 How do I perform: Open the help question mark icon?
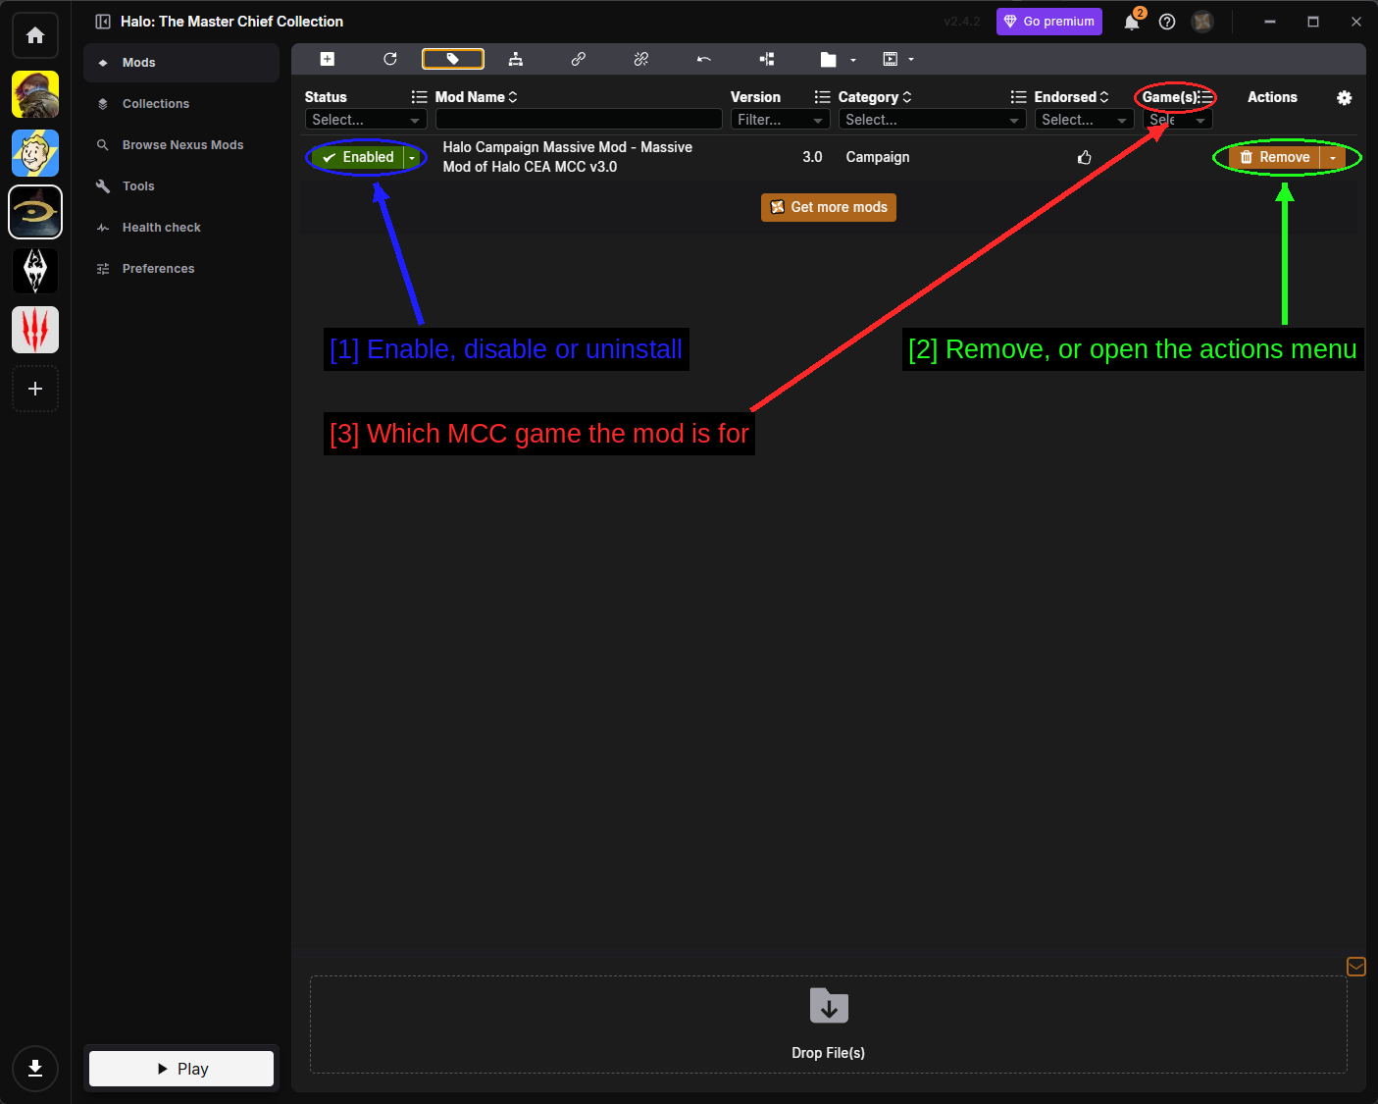(x=1167, y=22)
